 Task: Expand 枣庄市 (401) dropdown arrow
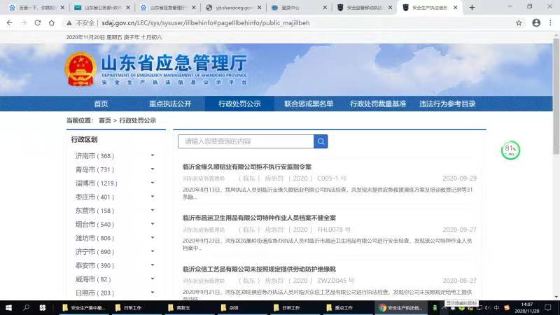click(x=153, y=197)
